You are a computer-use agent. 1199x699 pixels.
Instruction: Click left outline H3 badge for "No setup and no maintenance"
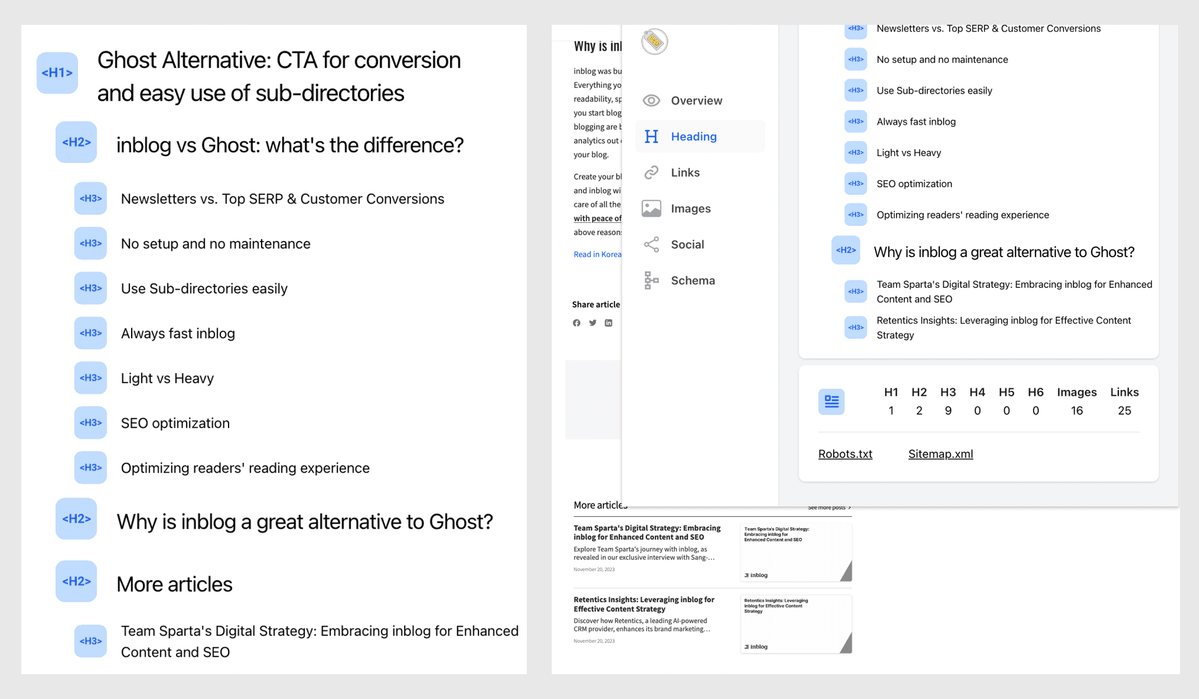click(91, 243)
